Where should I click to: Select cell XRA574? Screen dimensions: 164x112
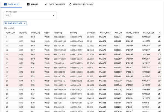pos(102,41)
